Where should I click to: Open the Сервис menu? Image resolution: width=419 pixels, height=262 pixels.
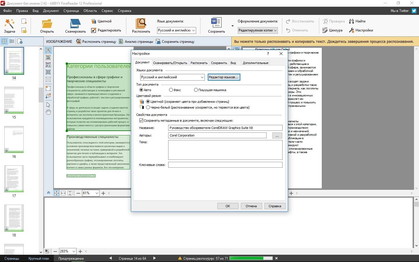click(x=107, y=11)
